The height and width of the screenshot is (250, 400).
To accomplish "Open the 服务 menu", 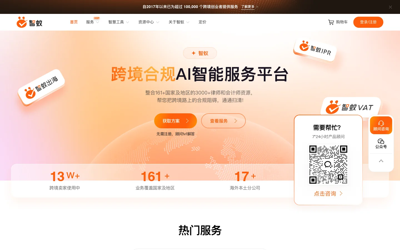I will point(90,22).
